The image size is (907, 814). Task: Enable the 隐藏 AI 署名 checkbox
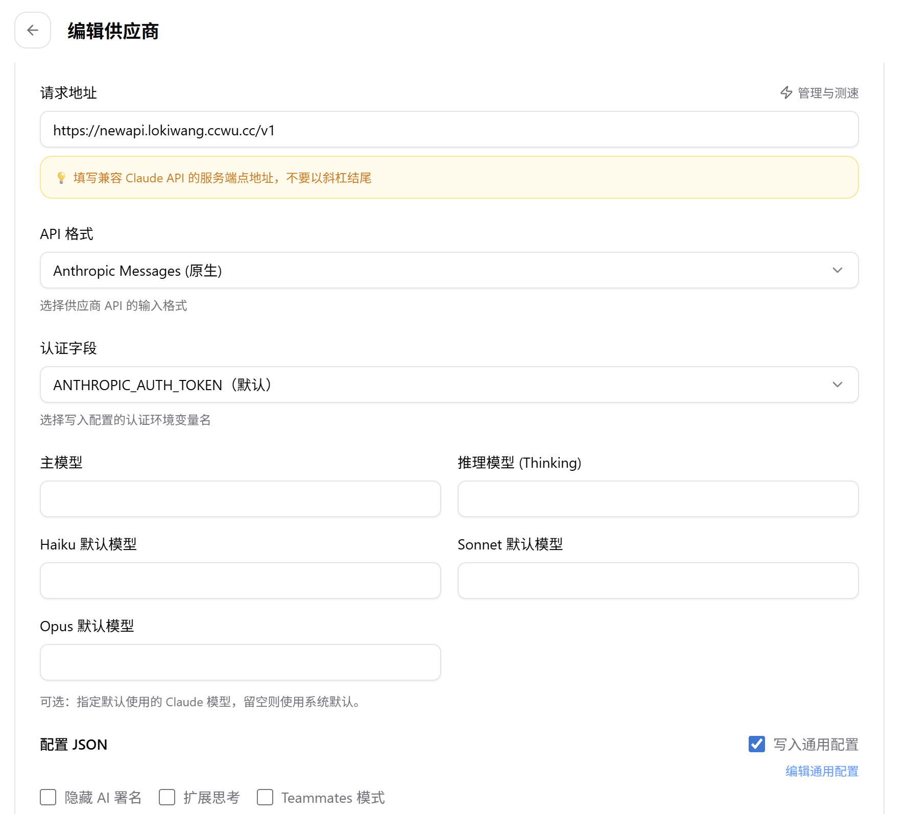tap(48, 797)
